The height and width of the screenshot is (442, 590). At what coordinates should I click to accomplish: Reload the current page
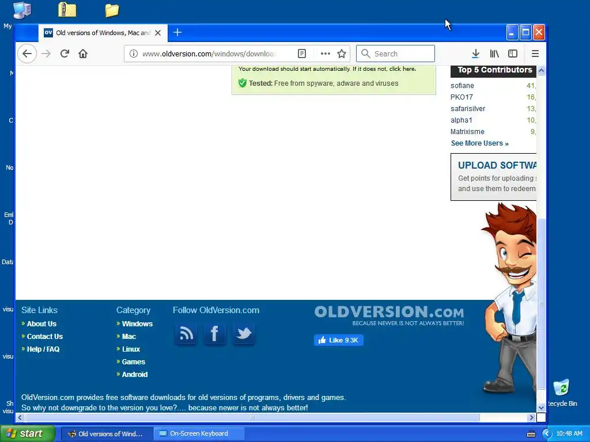pyautogui.click(x=65, y=54)
